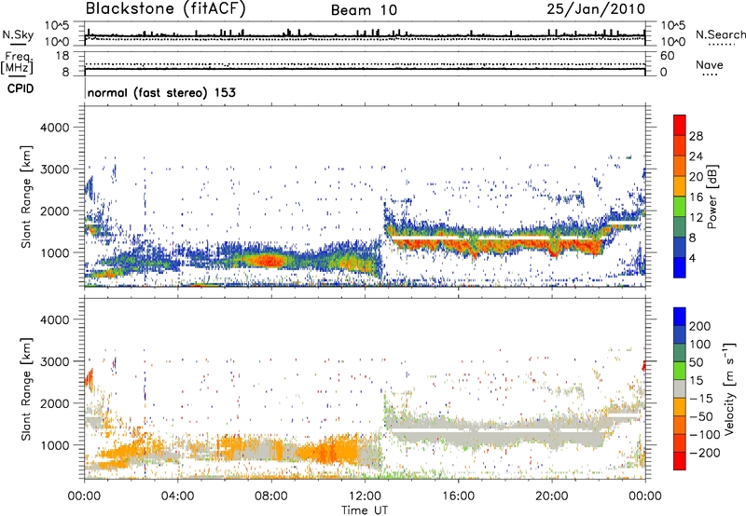
Task: Click the 'Velocity [m s-1]' colorbar title
Action: click(x=730, y=388)
